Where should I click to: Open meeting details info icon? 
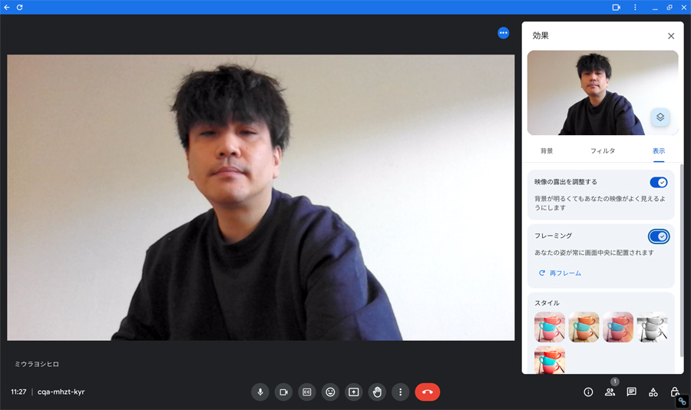588,392
